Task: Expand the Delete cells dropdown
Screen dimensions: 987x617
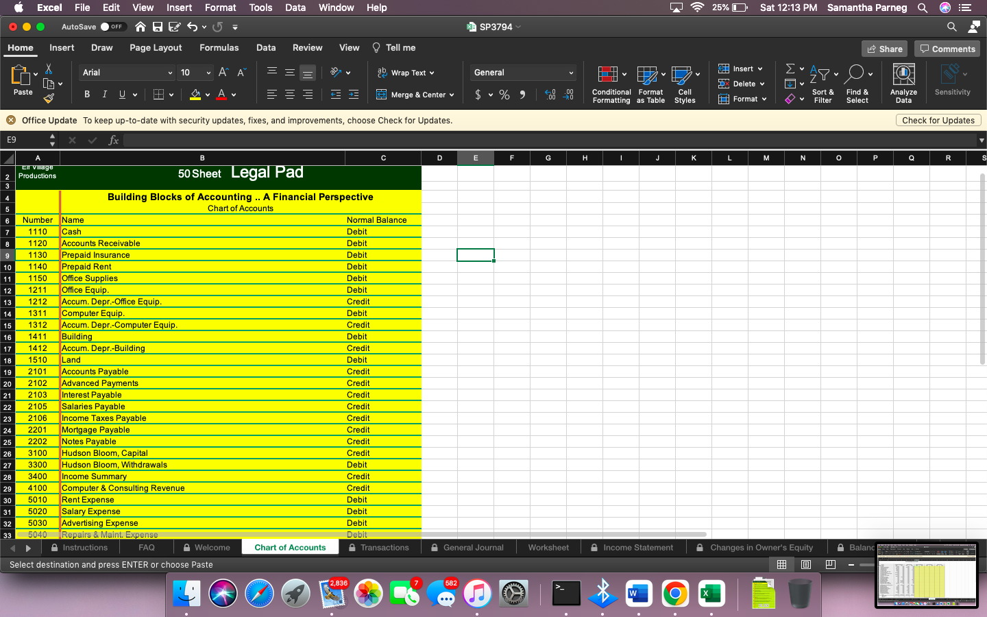Action: click(762, 84)
